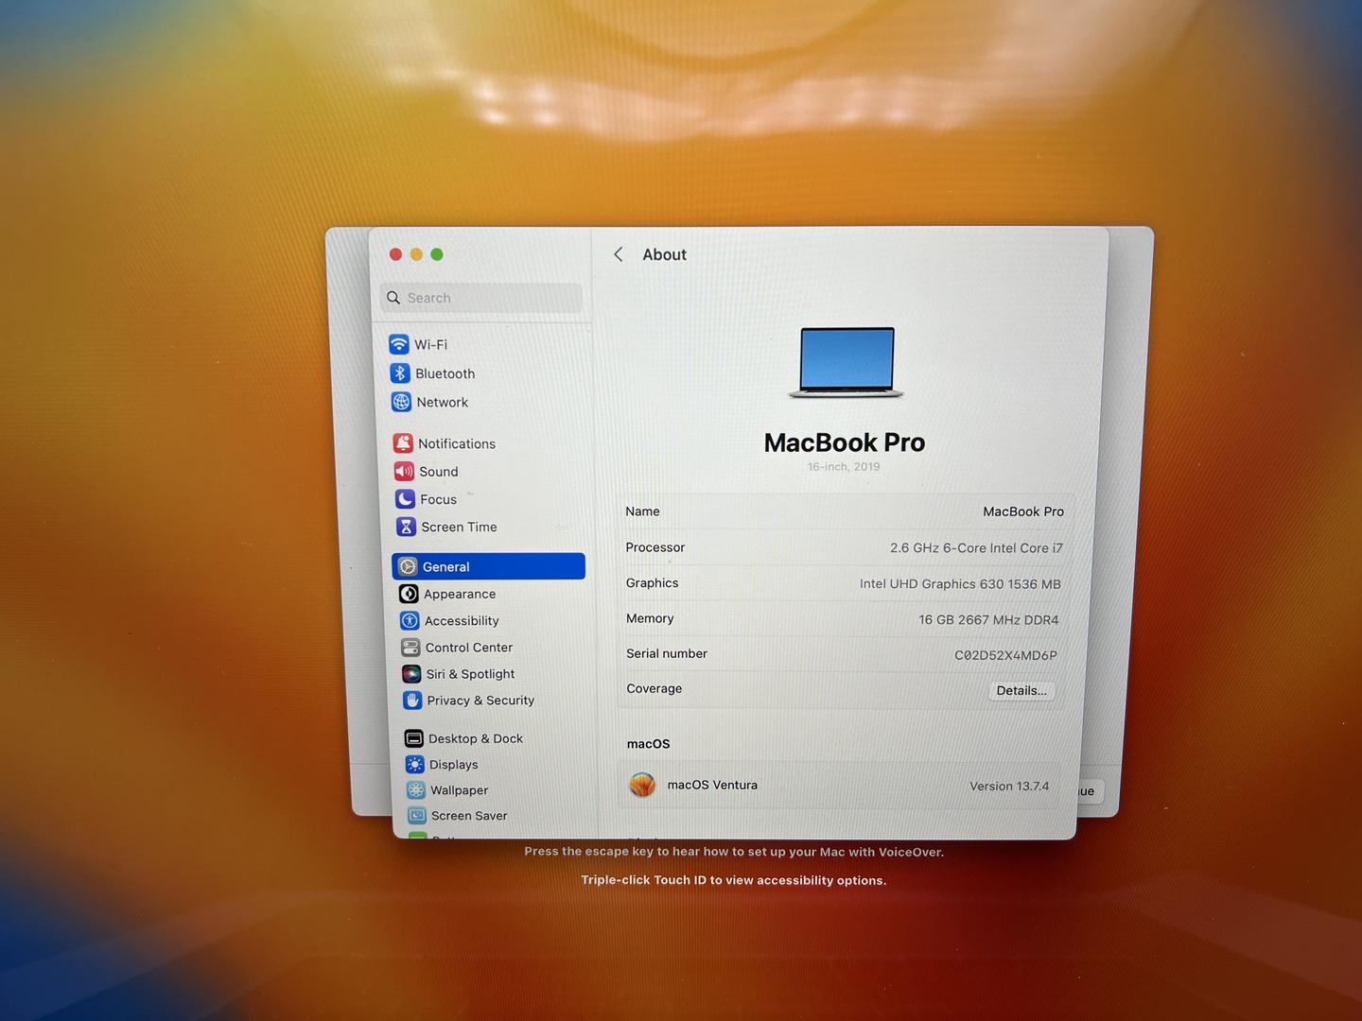
Task: Click the Graphics row label
Action: click(x=652, y=583)
